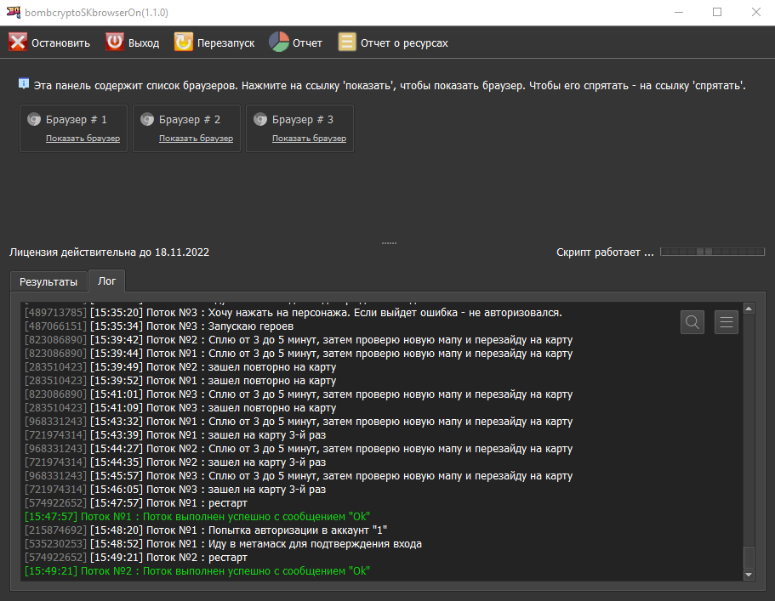775x601 pixels.
Task: Click the Выход label in the toolbar
Action: click(144, 43)
